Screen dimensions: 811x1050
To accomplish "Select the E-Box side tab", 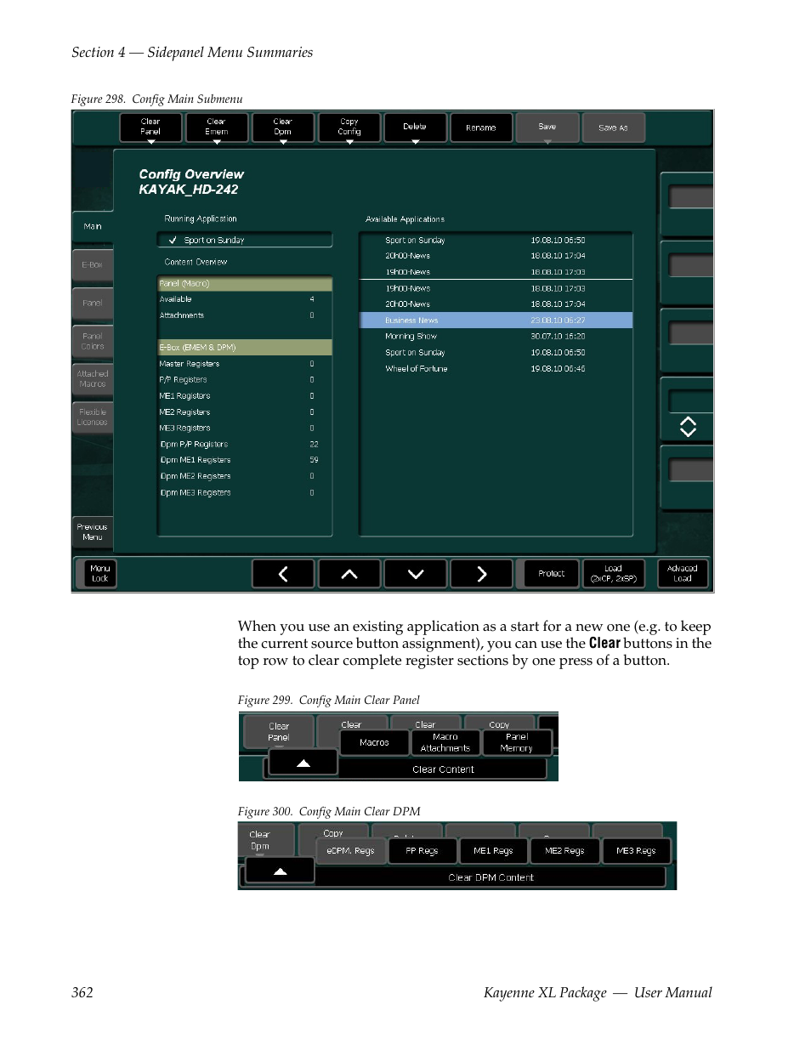I will point(93,265).
